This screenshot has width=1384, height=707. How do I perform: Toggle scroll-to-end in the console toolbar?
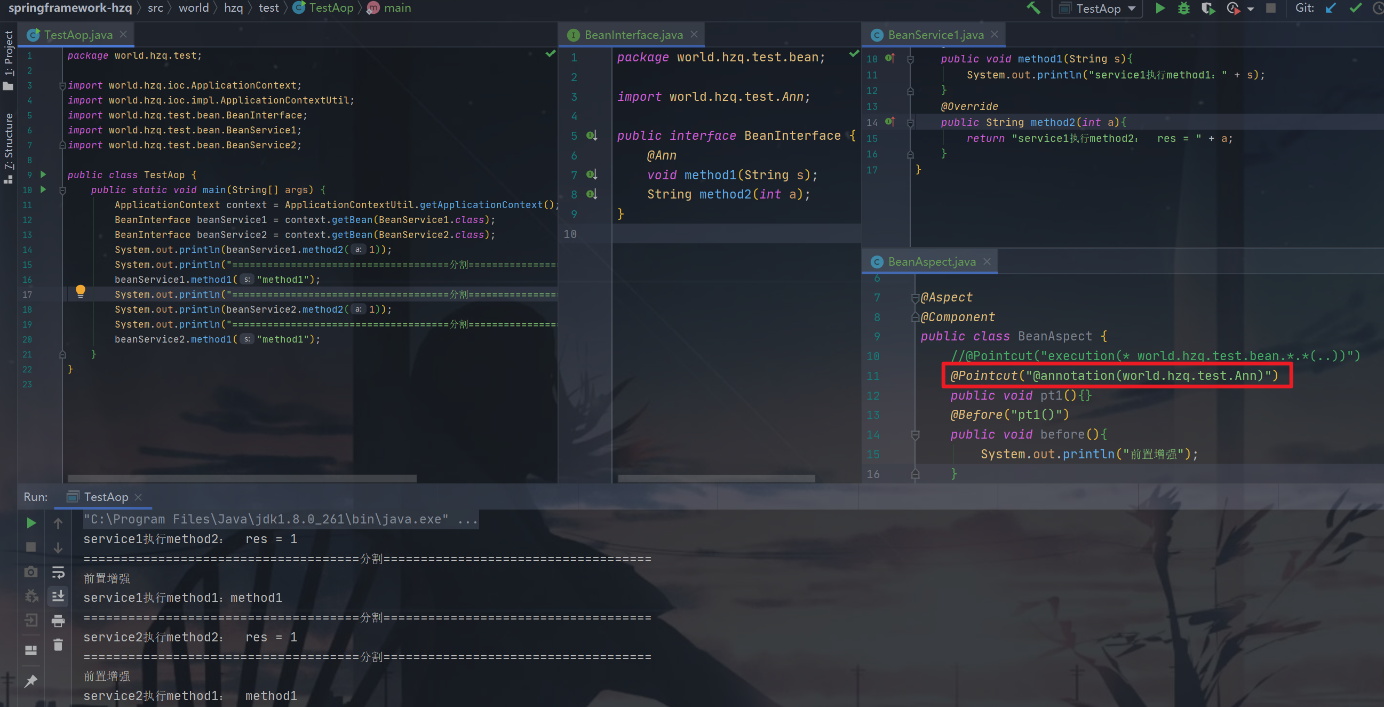pos(58,597)
